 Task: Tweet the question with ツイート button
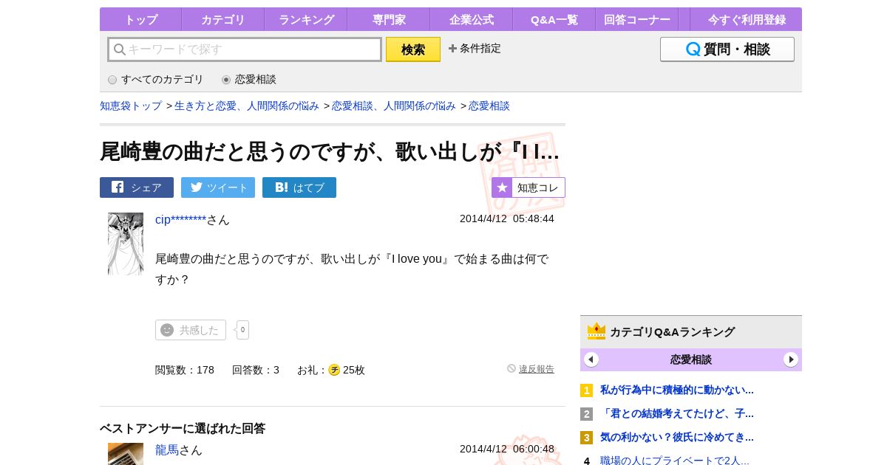pos(218,187)
